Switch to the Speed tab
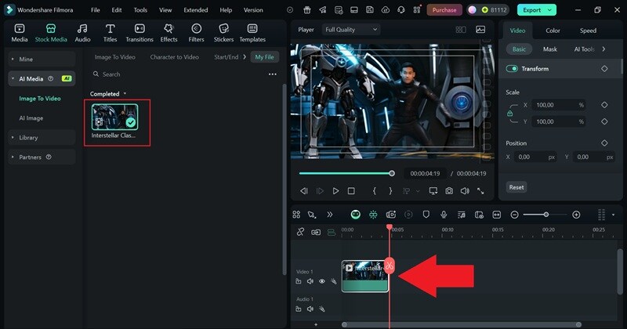627x329 pixels. coord(588,31)
